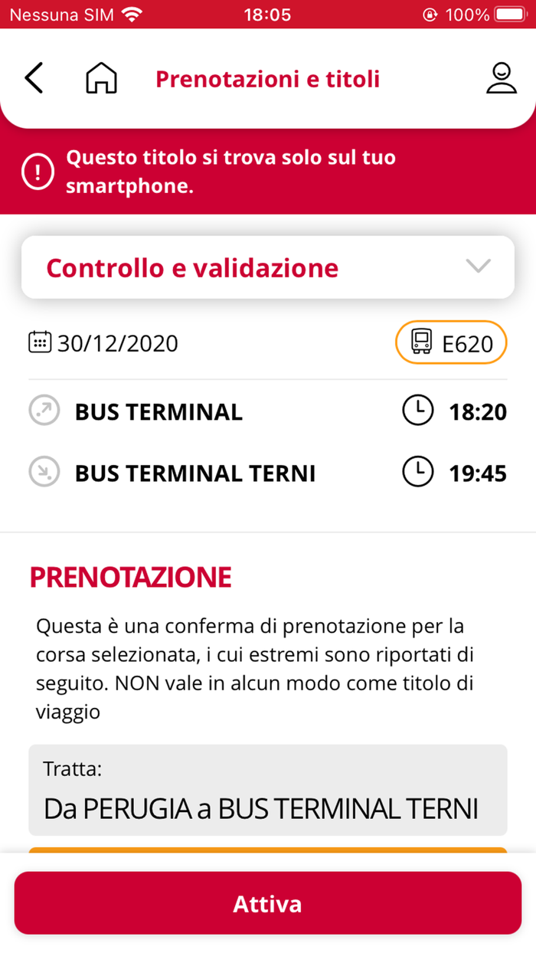Tap the warning exclamation icon
This screenshot has height=953, width=536.
click(38, 172)
